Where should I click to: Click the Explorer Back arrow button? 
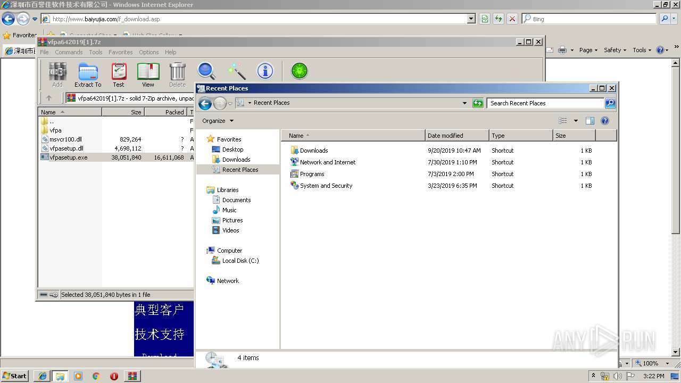pos(205,103)
